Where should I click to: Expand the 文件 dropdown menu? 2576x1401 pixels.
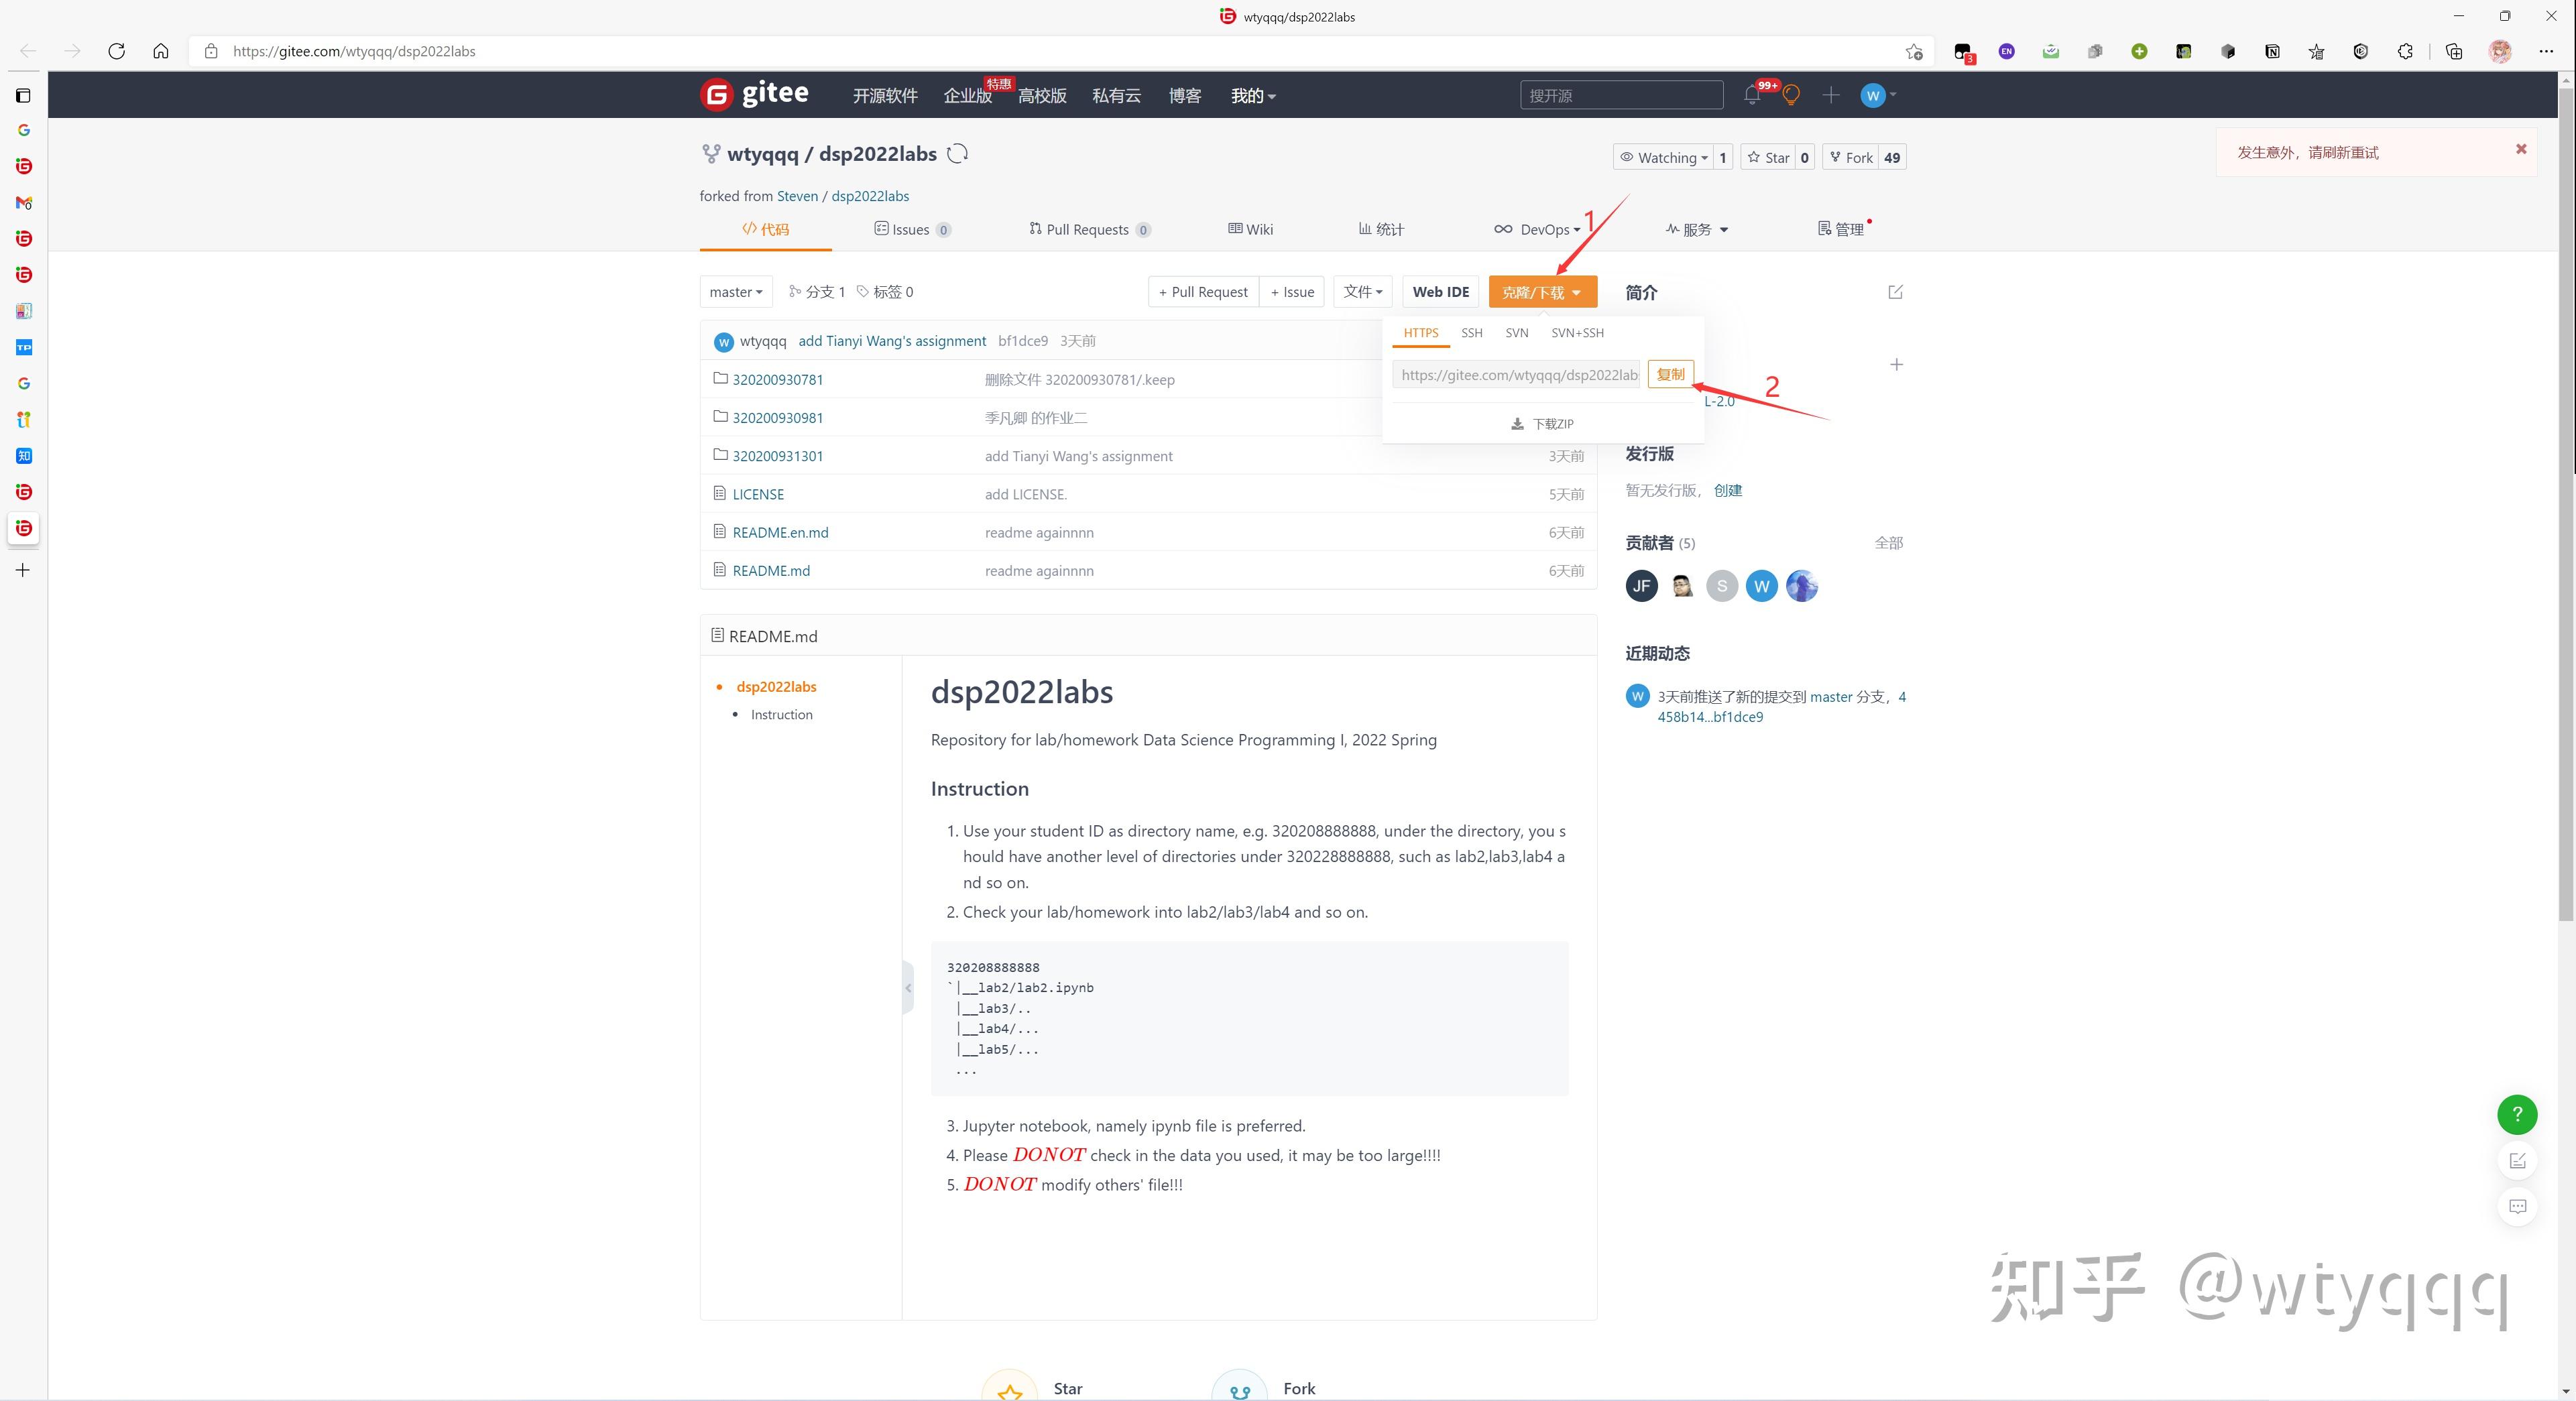pyautogui.click(x=1362, y=292)
